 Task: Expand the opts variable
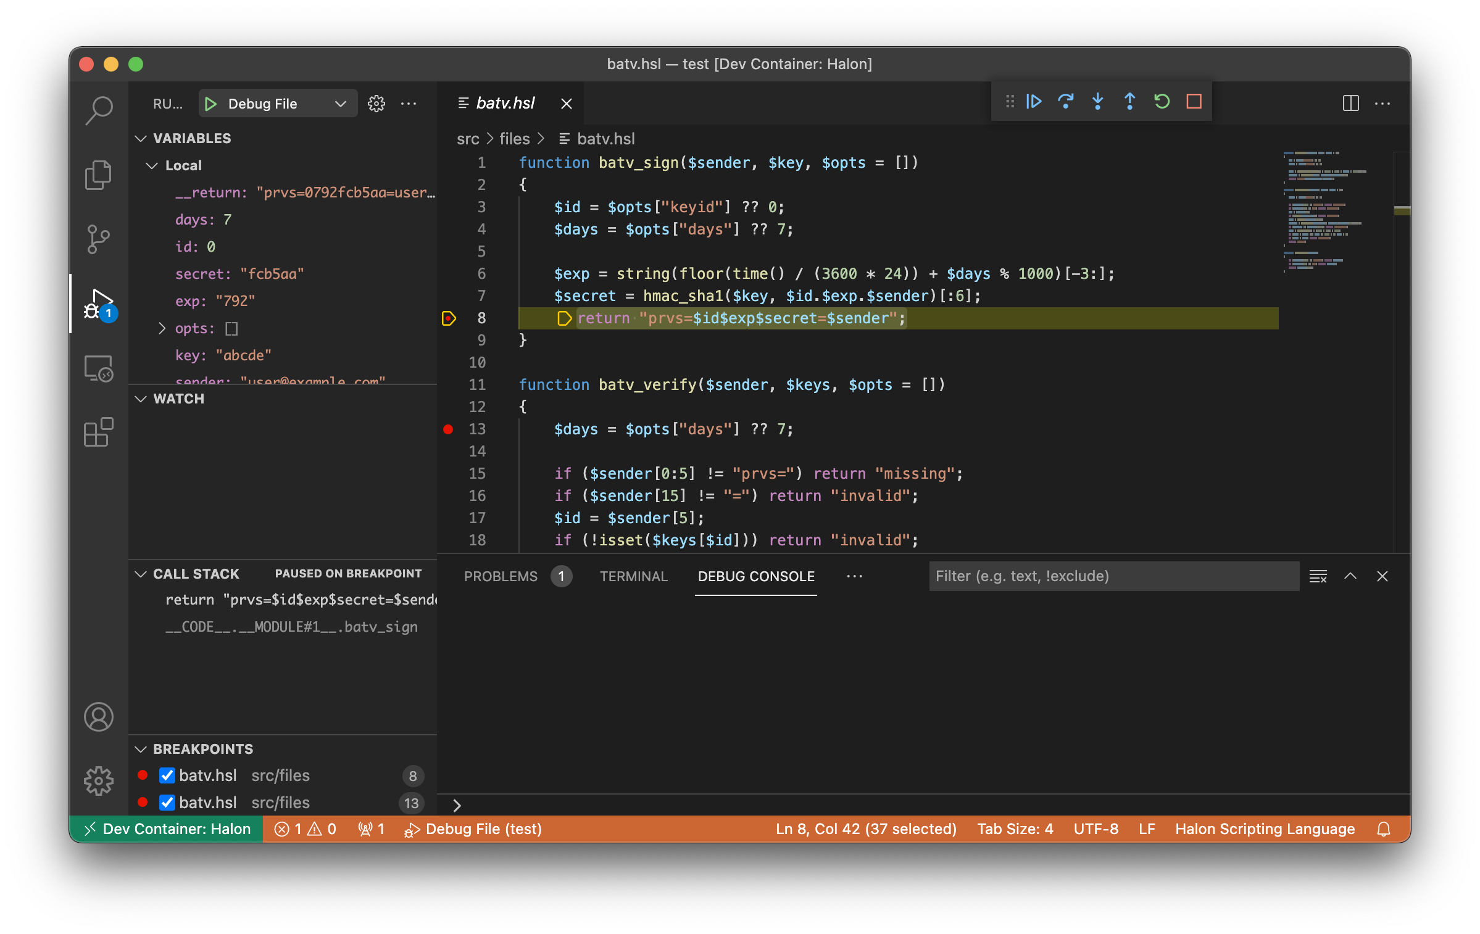point(162,328)
